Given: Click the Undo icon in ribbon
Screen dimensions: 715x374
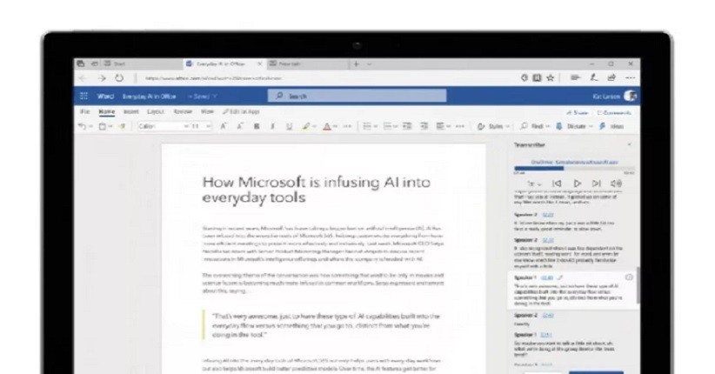Looking at the screenshot, I should point(82,126).
